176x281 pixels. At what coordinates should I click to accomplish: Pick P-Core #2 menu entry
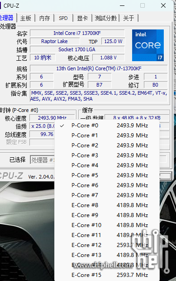click(x=107, y=145)
